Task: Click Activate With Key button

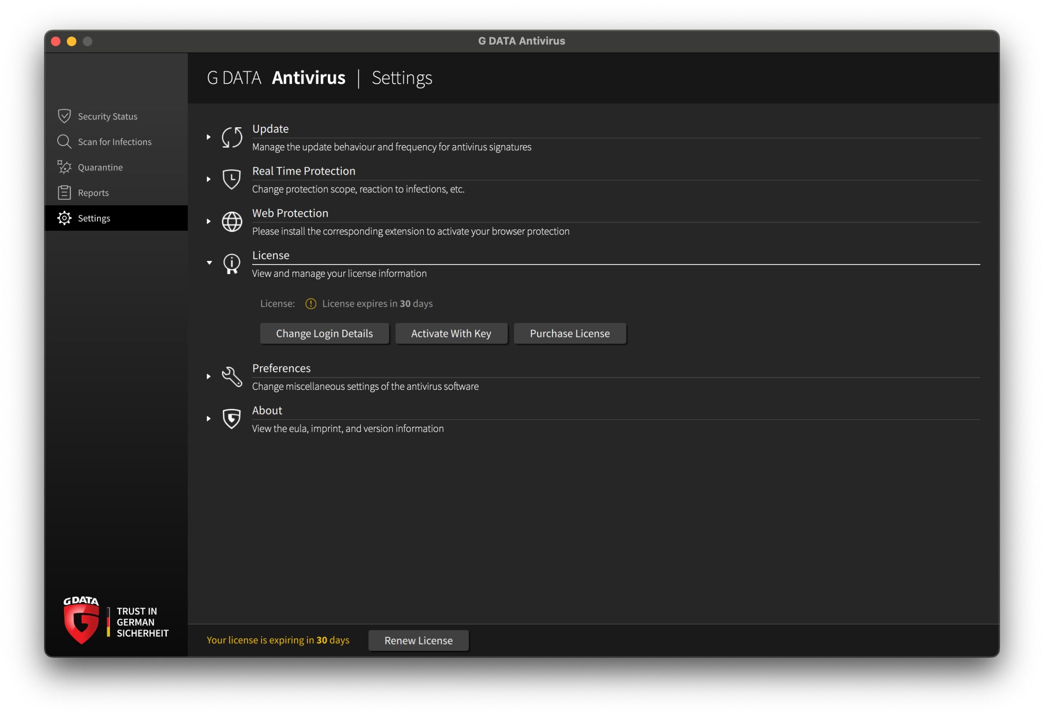Action: 451,334
